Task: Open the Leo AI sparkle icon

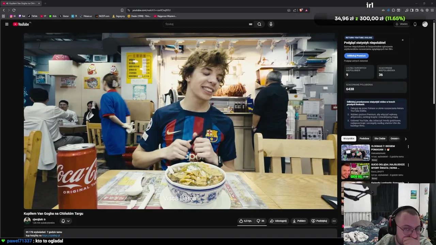Action: pyautogui.click(x=422, y=10)
